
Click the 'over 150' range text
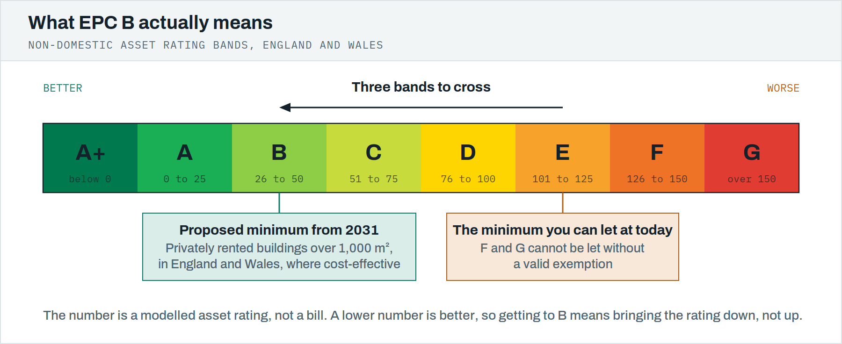752,179
